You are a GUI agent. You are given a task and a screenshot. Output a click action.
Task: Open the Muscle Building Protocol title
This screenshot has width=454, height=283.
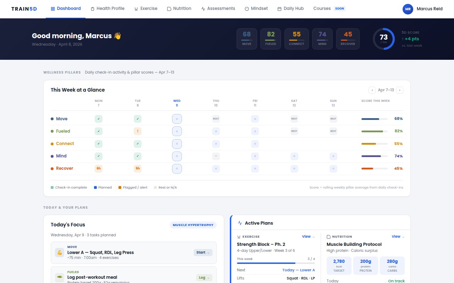coord(354,244)
